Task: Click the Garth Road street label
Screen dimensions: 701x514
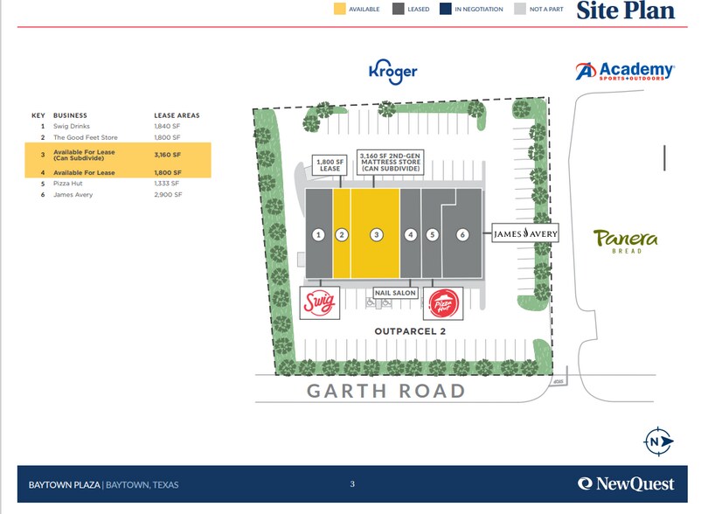Action: click(386, 391)
